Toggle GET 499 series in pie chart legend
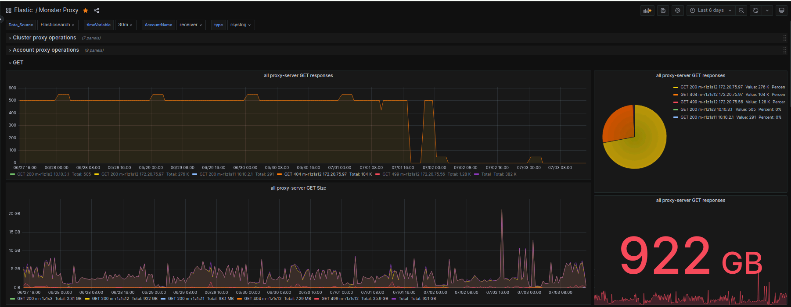This screenshot has width=791, height=307. (711, 102)
